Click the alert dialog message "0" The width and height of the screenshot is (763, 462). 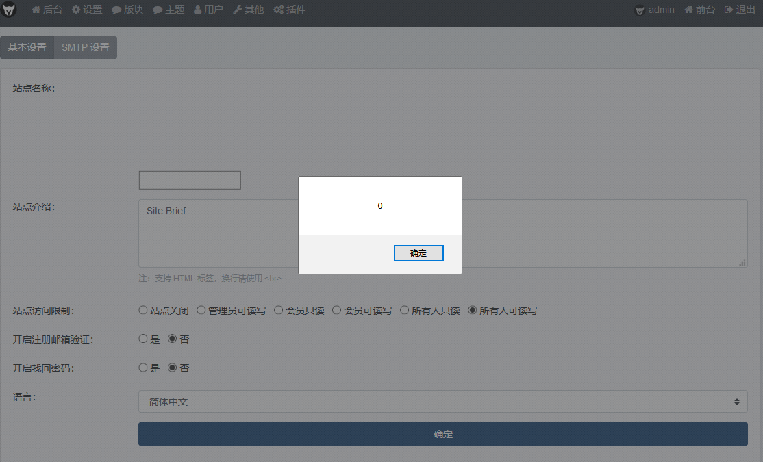coord(380,206)
